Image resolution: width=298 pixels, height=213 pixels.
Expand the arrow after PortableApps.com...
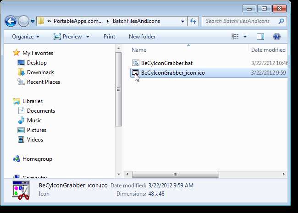click(108, 21)
